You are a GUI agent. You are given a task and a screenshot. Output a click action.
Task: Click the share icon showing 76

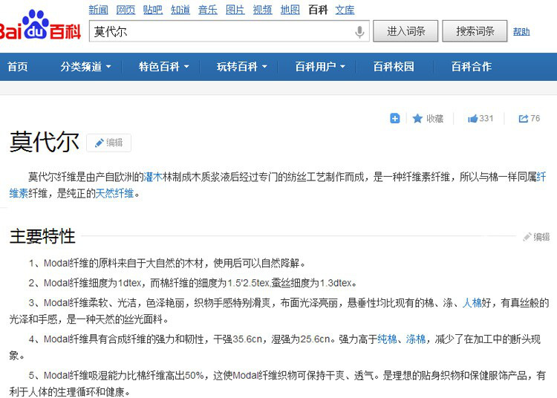click(x=530, y=119)
